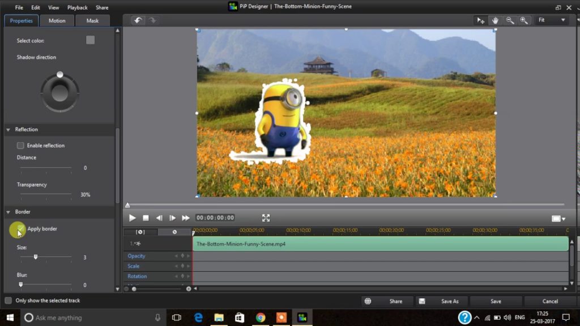The image size is (580, 326).
Task: Click the properties panel scroll-down arrow
Action: (118, 289)
